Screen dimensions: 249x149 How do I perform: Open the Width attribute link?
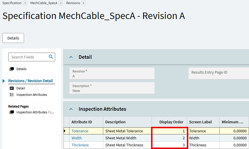pos(77,138)
